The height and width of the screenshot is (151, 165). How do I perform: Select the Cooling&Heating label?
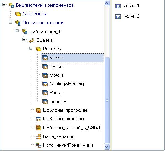(67, 84)
